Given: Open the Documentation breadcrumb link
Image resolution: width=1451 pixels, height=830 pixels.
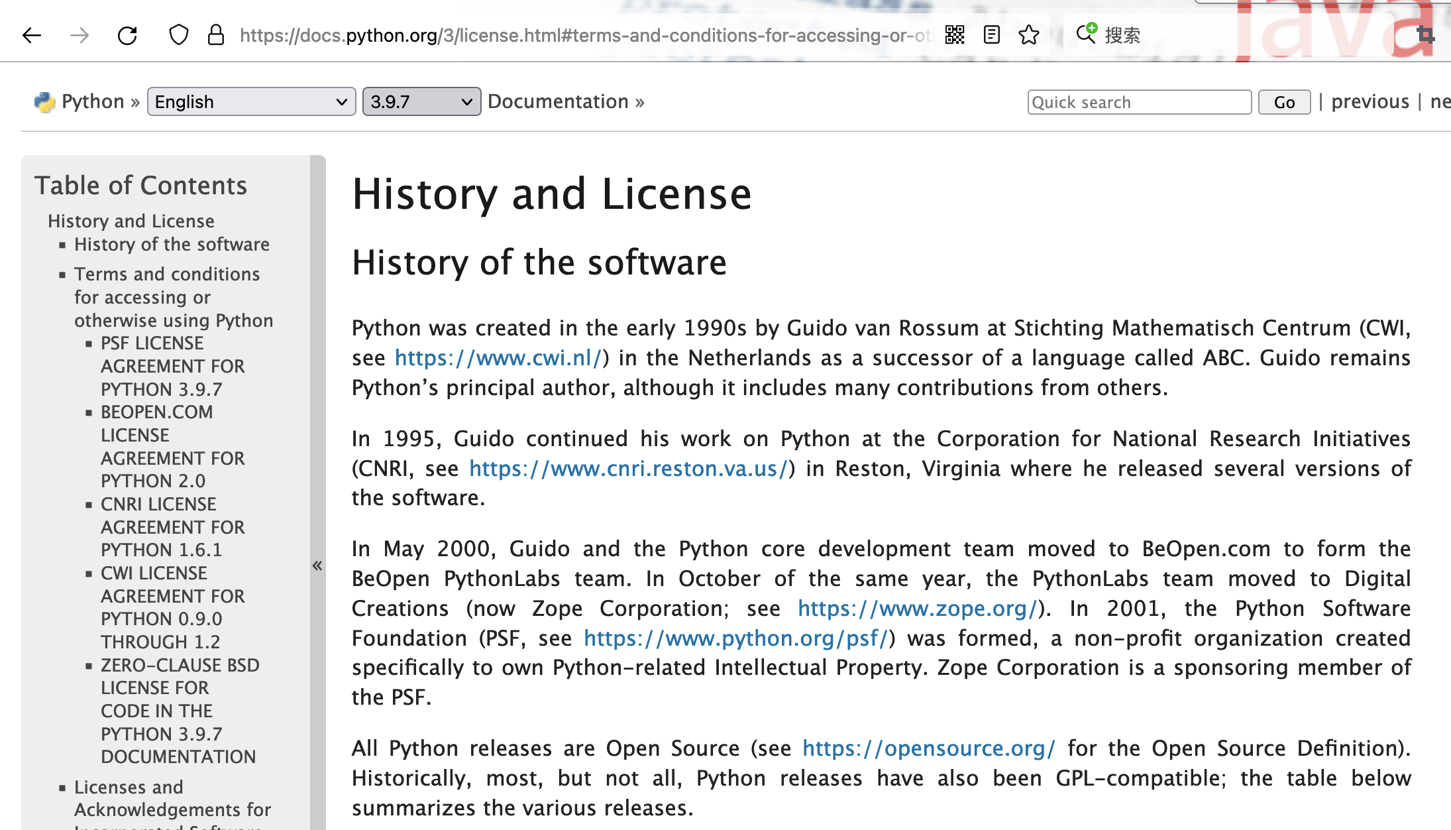Looking at the screenshot, I should click(x=558, y=102).
